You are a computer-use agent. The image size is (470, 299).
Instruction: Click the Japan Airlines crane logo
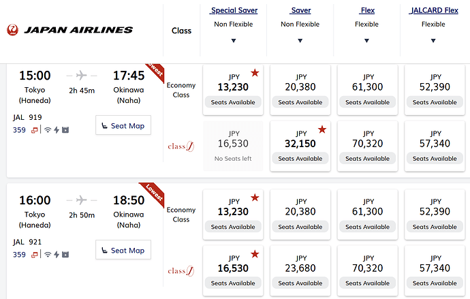click(x=12, y=30)
